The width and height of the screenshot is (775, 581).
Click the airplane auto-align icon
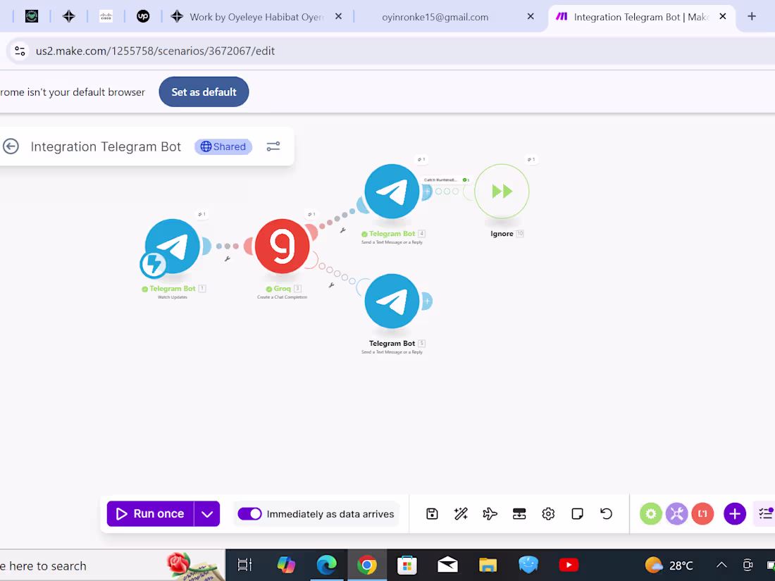[x=490, y=513]
